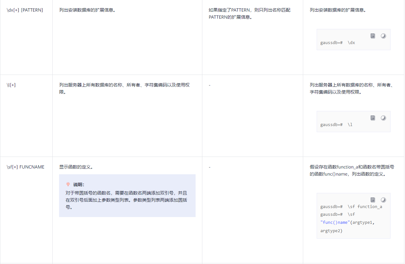Click the 显示函数的定义。 description text

point(76,167)
